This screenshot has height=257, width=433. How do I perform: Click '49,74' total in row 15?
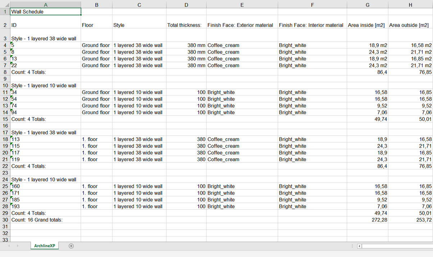[368, 119]
